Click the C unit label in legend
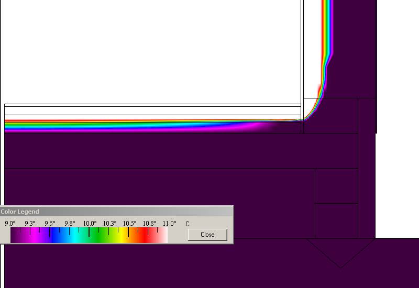Image resolution: width=419 pixels, height=288 pixels. pos(187,224)
